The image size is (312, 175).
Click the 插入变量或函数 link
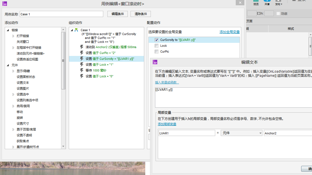pos(167,82)
